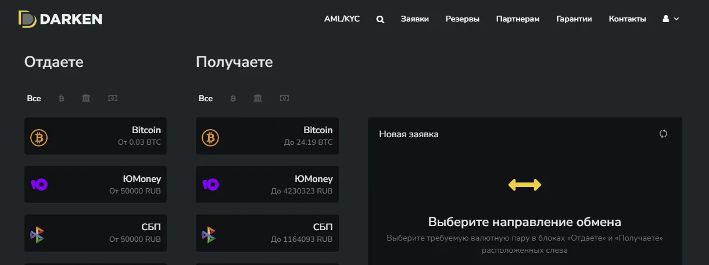
Task: Select Все filter under Получаете
Action: click(206, 99)
